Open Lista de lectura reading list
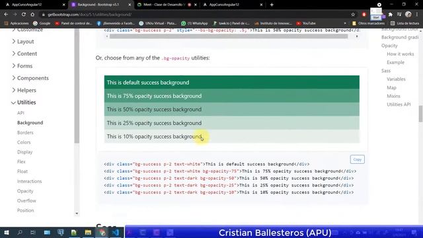Screen dimensions: 423x238 [405, 23]
